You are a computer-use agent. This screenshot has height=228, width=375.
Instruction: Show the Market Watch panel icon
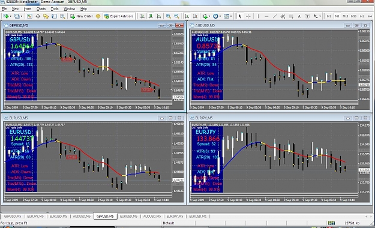[x=29, y=16]
